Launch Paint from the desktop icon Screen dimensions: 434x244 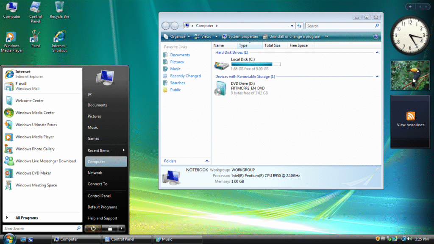click(x=36, y=37)
